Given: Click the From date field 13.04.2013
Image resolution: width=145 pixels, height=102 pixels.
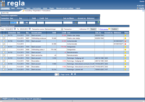Looking at the screenshot, I should click(x=9, y=29).
